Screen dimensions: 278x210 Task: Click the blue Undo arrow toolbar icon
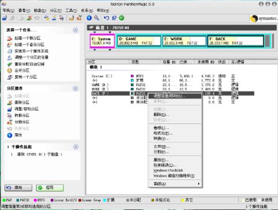107,18
